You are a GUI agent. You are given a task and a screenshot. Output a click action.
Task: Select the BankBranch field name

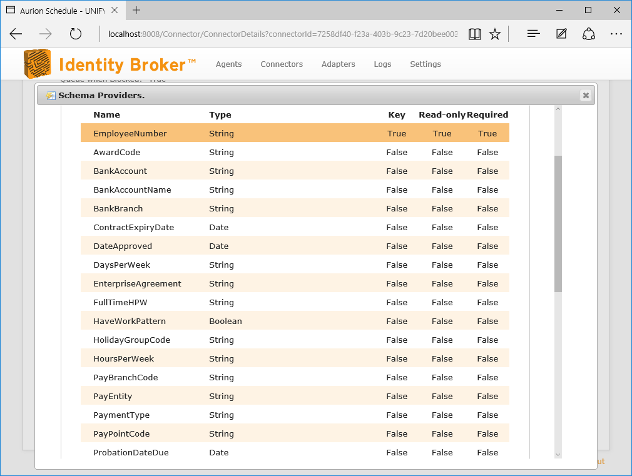point(118,208)
